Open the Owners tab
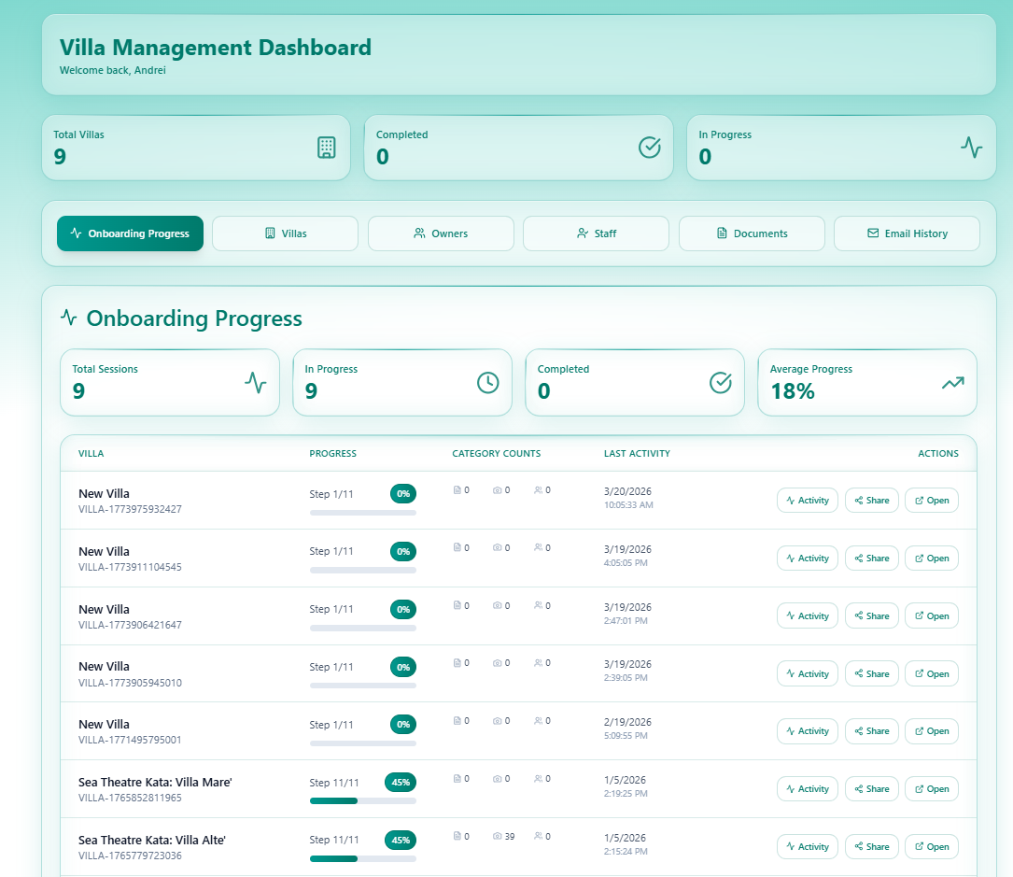Screen dimensions: 1013x877 [x=441, y=233]
